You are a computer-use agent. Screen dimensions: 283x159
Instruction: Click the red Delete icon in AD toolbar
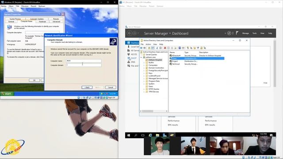(165, 48)
